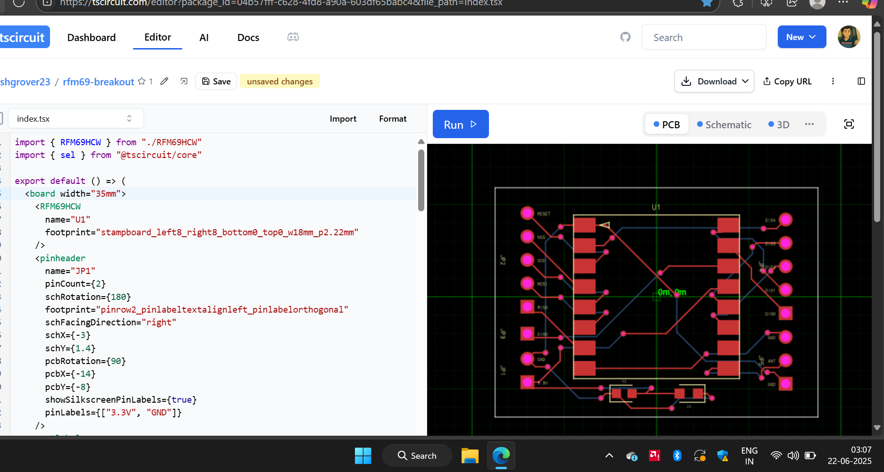
Task: Open the vertical three-dot options menu
Action: (x=833, y=82)
